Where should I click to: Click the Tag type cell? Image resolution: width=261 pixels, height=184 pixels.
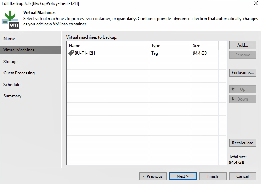(x=170, y=53)
